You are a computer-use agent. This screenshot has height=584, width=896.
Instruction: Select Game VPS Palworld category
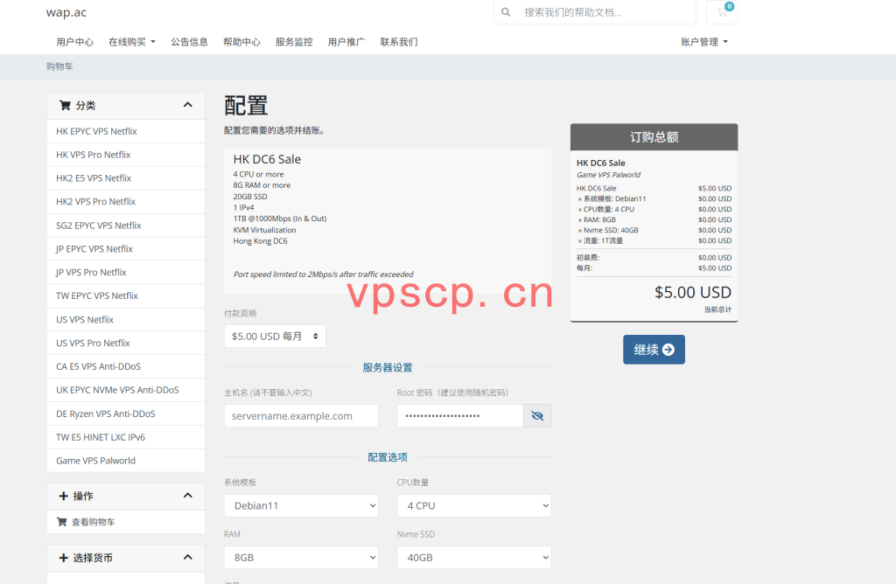(126, 461)
